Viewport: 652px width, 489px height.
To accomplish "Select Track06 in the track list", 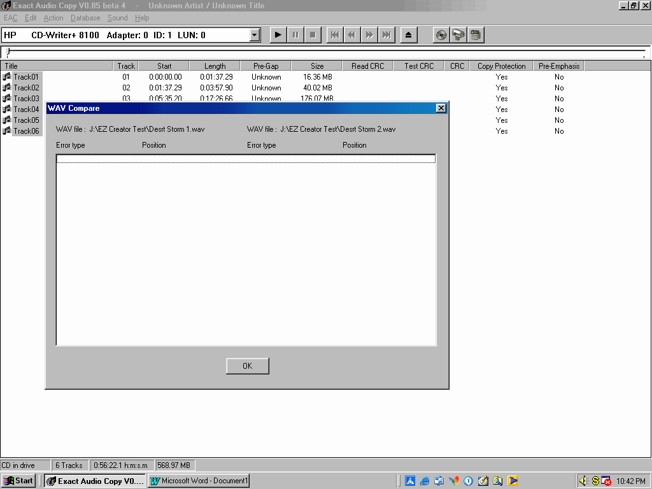I will [x=25, y=131].
